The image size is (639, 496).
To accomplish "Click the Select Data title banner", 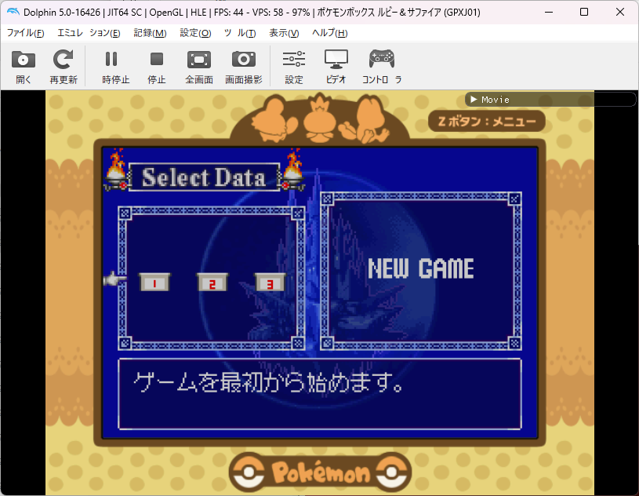I will coord(204,177).
